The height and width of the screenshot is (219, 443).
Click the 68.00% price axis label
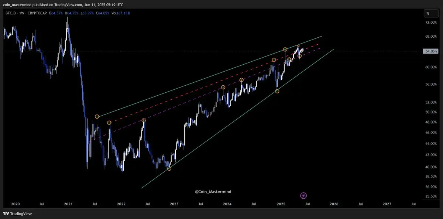pos(431,37)
